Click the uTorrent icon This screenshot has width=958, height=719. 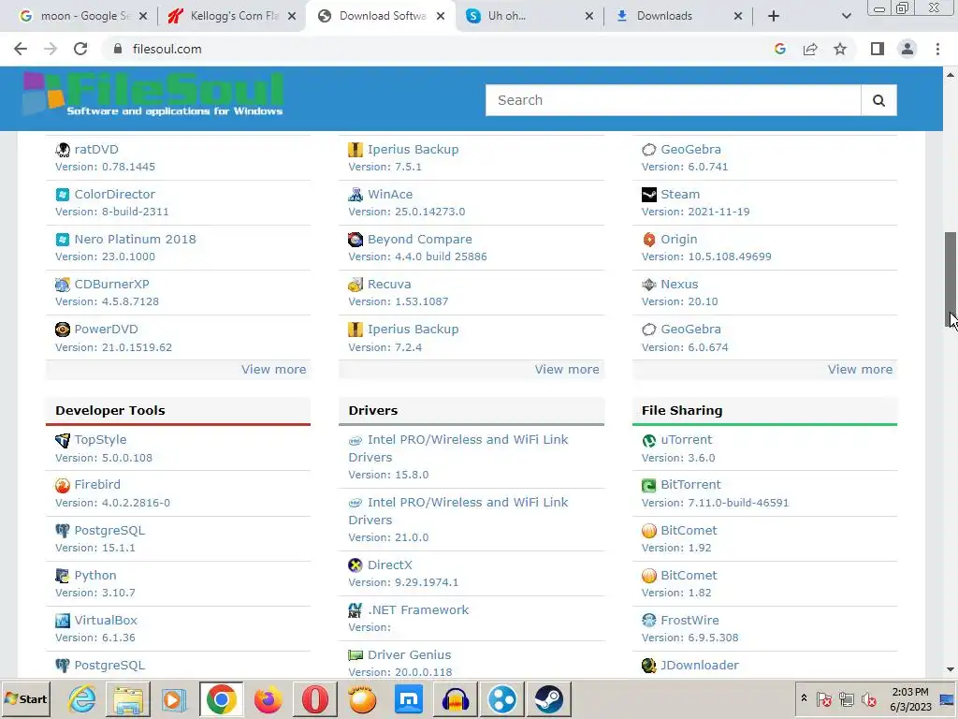[x=649, y=440]
